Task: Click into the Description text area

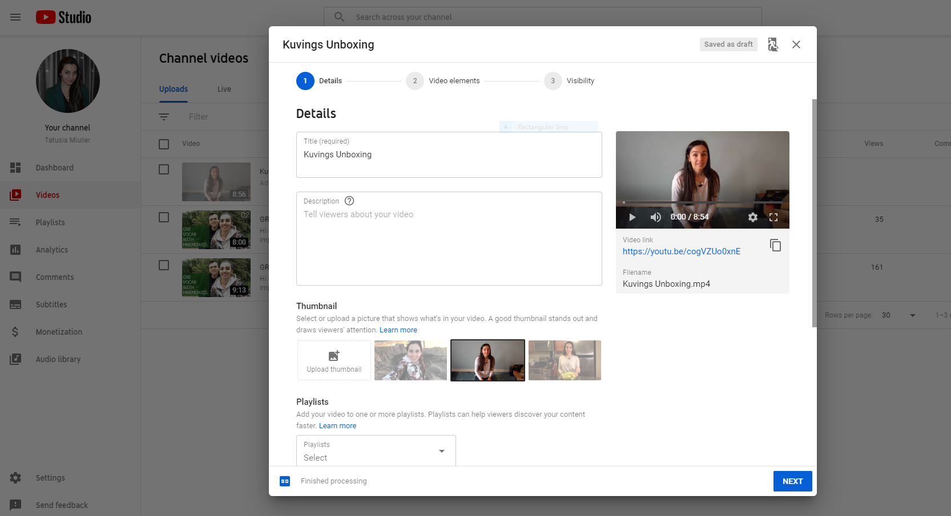Action: (x=449, y=239)
